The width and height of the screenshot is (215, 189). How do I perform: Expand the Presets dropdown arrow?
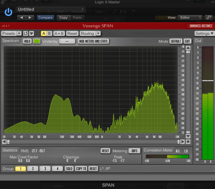coord(19,33)
